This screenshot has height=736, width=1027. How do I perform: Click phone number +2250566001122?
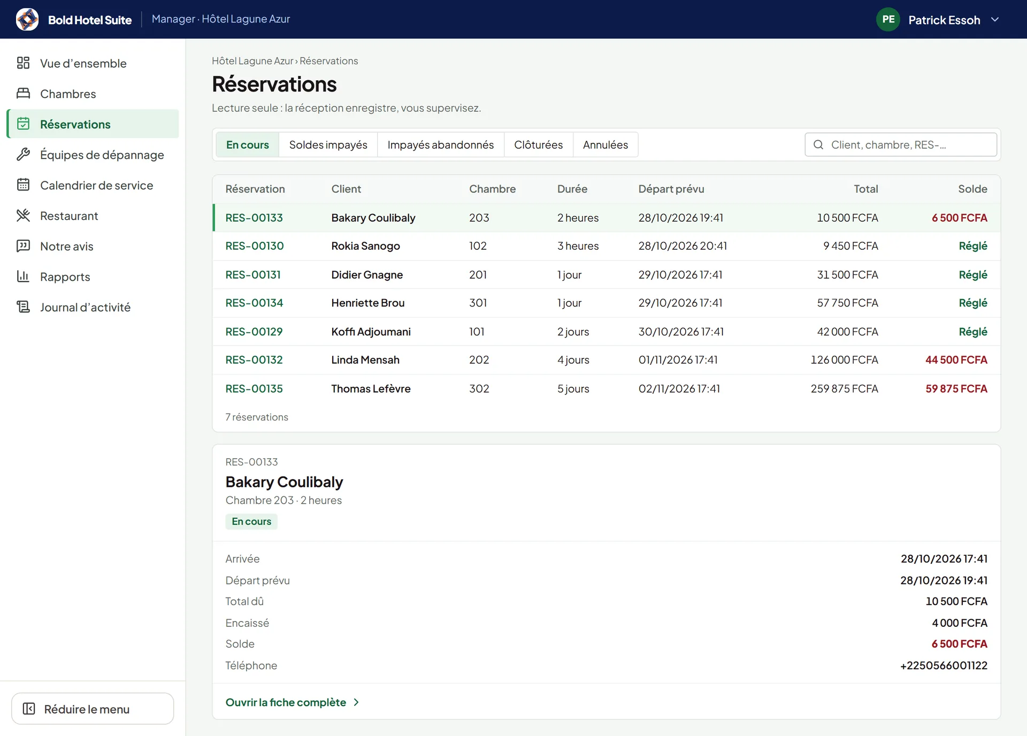click(944, 665)
